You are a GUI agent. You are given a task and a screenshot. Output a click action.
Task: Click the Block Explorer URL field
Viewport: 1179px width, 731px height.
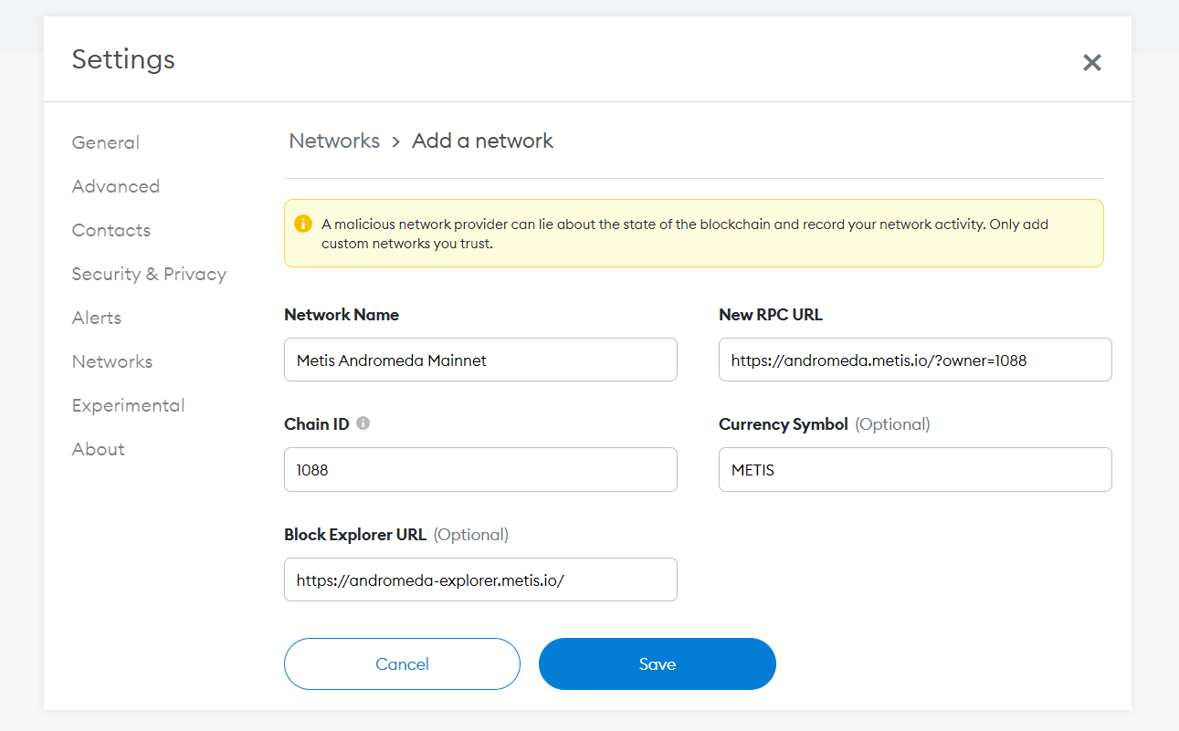[x=480, y=580]
